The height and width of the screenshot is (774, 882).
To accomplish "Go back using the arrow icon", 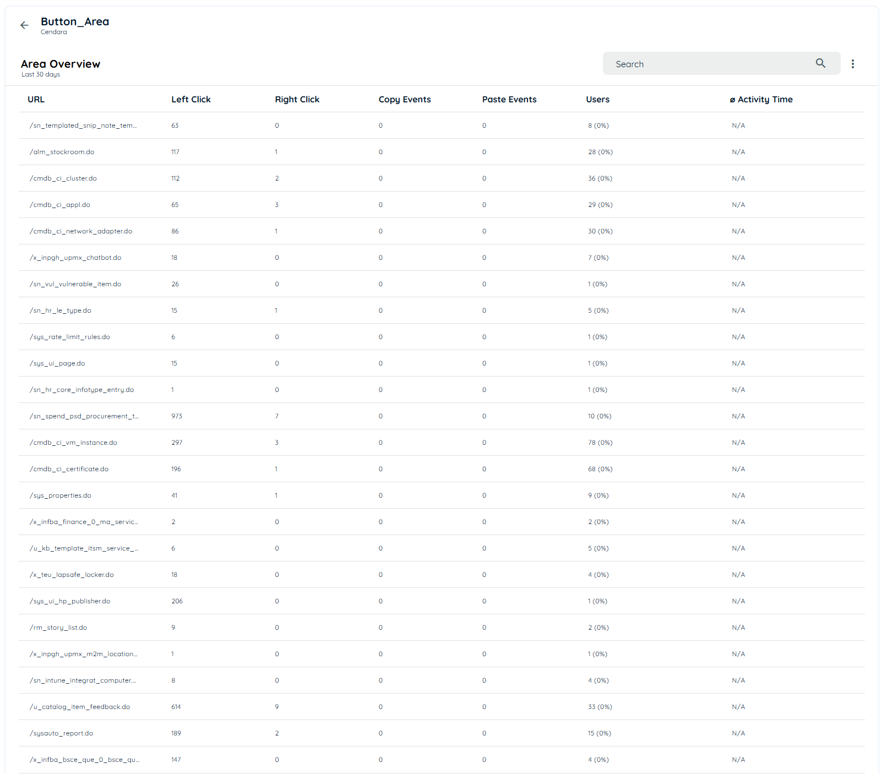I will coord(24,25).
